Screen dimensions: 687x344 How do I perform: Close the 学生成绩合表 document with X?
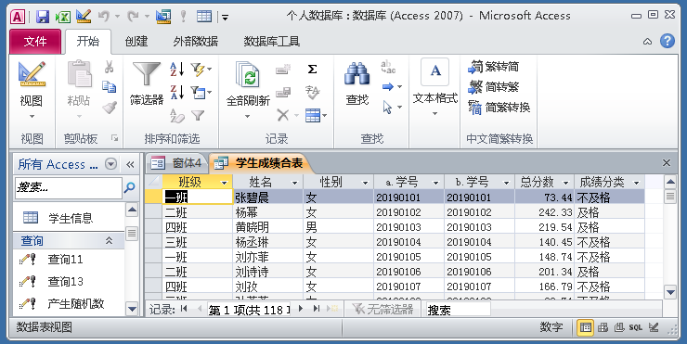click(x=667, y=163)
